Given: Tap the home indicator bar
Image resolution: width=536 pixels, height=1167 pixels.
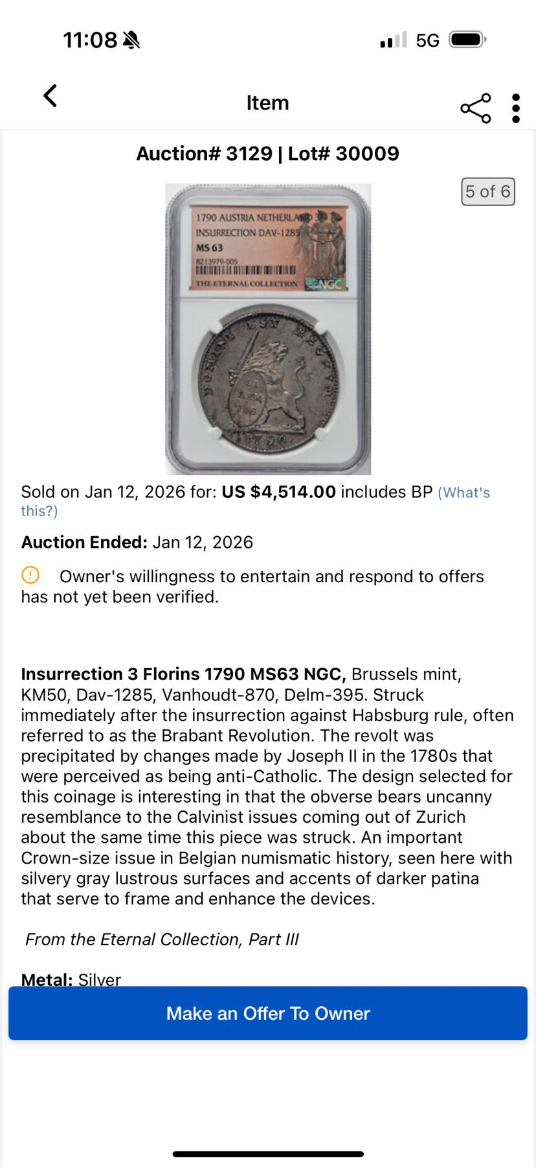Looking at the screenshot, I should click(x=268, y=1154).
